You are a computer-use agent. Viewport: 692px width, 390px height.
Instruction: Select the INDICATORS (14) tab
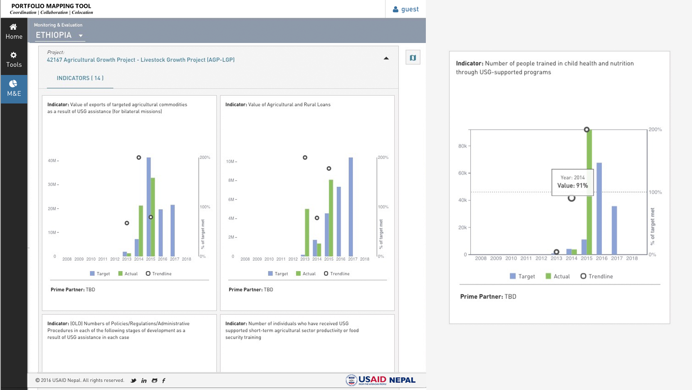(x=80, y=78)
